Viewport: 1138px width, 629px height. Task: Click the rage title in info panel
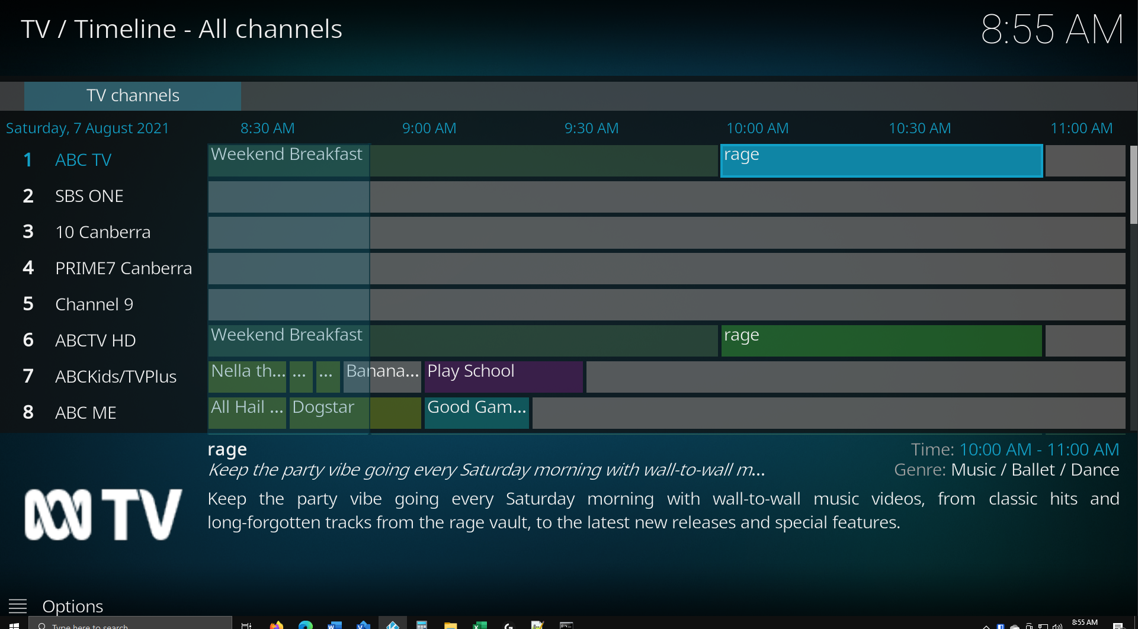[227, 450]
